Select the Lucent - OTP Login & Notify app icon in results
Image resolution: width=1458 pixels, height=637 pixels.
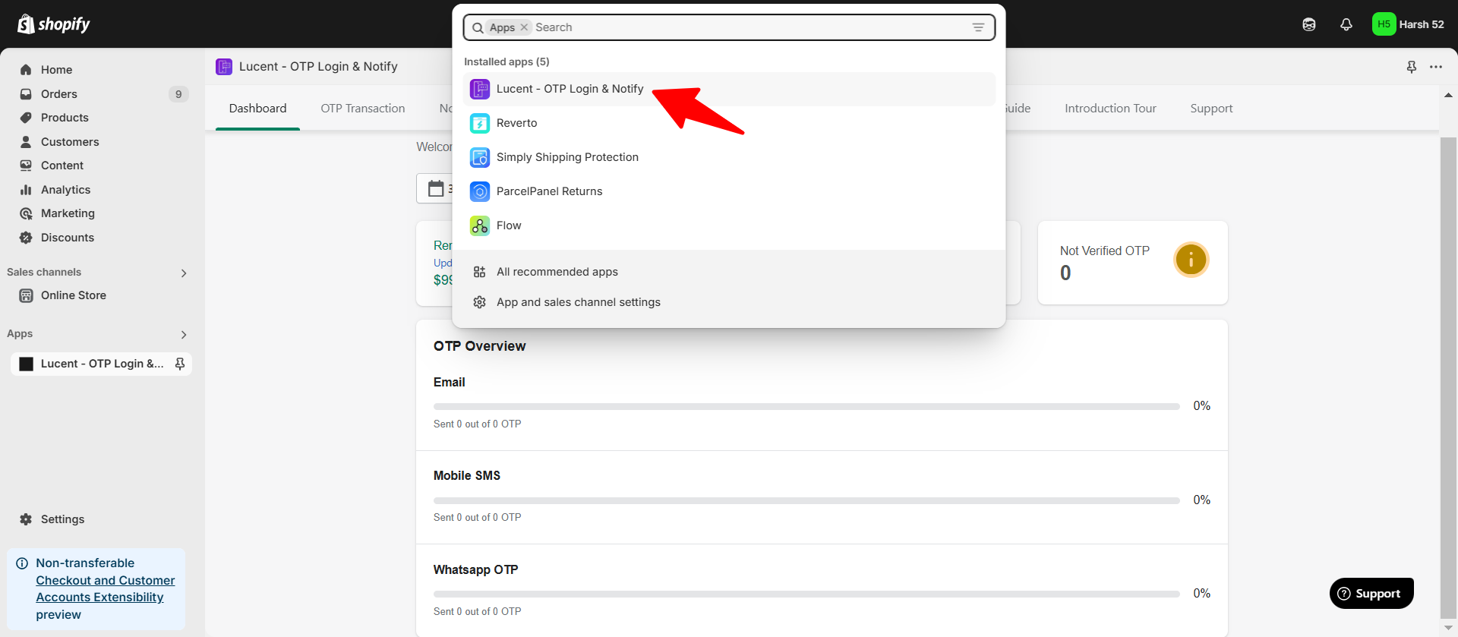coord(480,89)
